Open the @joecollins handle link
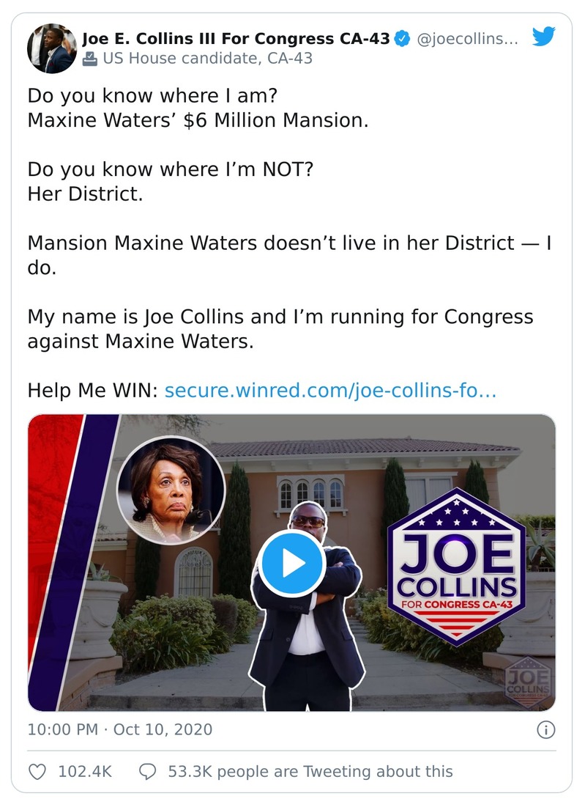Image resolution: width=585 pixels, height=807 pixels. coord(467,39)
